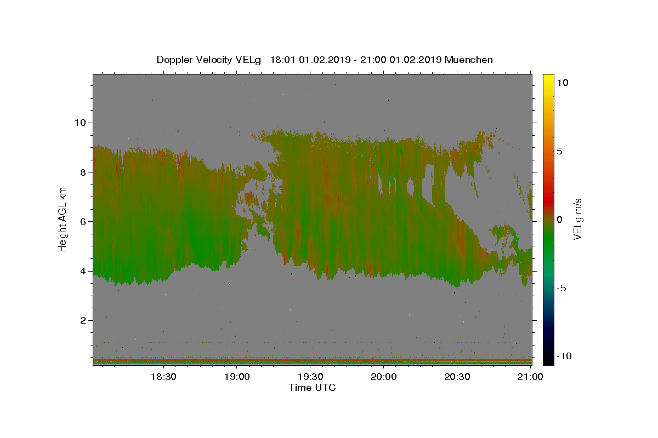658x438 pixels.
Task: Click the end time '21:00 01.02.2019' in title
Action: click(401, 60)
